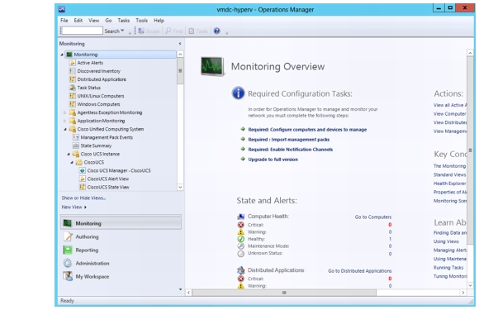Click the Management Pack Events icon
Image resolution: width=479 pixels, height=310 pixels.
click(76, 137)
